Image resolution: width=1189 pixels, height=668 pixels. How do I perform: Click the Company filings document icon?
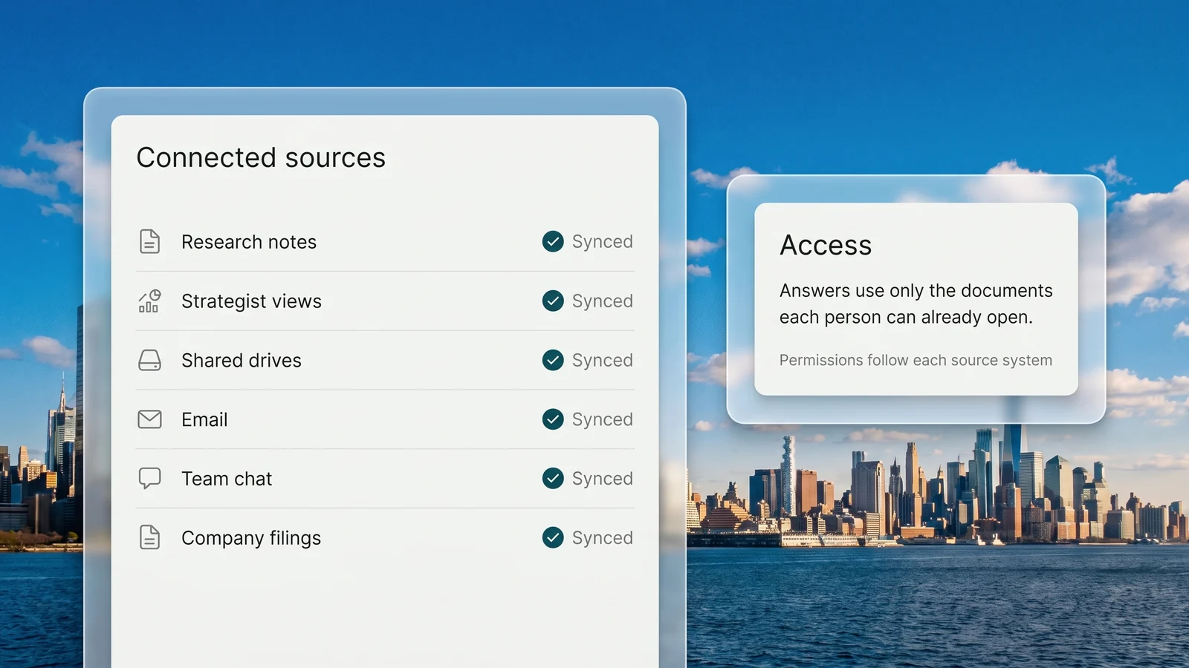click(149, 537)
